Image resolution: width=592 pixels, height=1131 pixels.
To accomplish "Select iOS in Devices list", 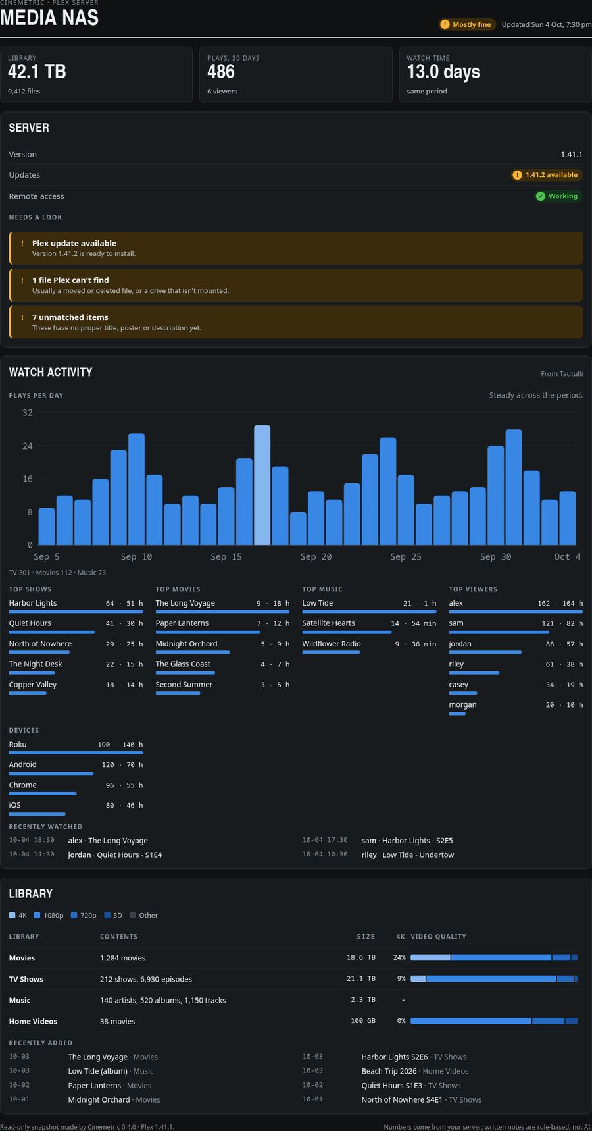I will coord(15,805).
